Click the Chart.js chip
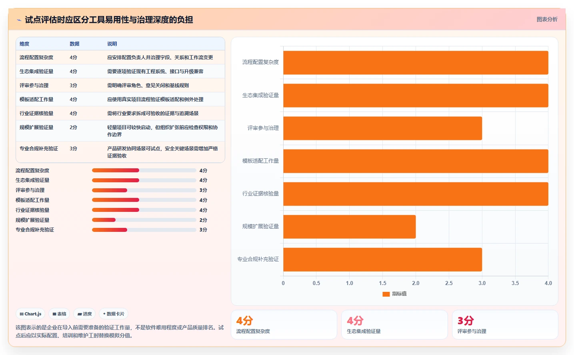The height and width of the screenshot is (355, 574). 30,314
